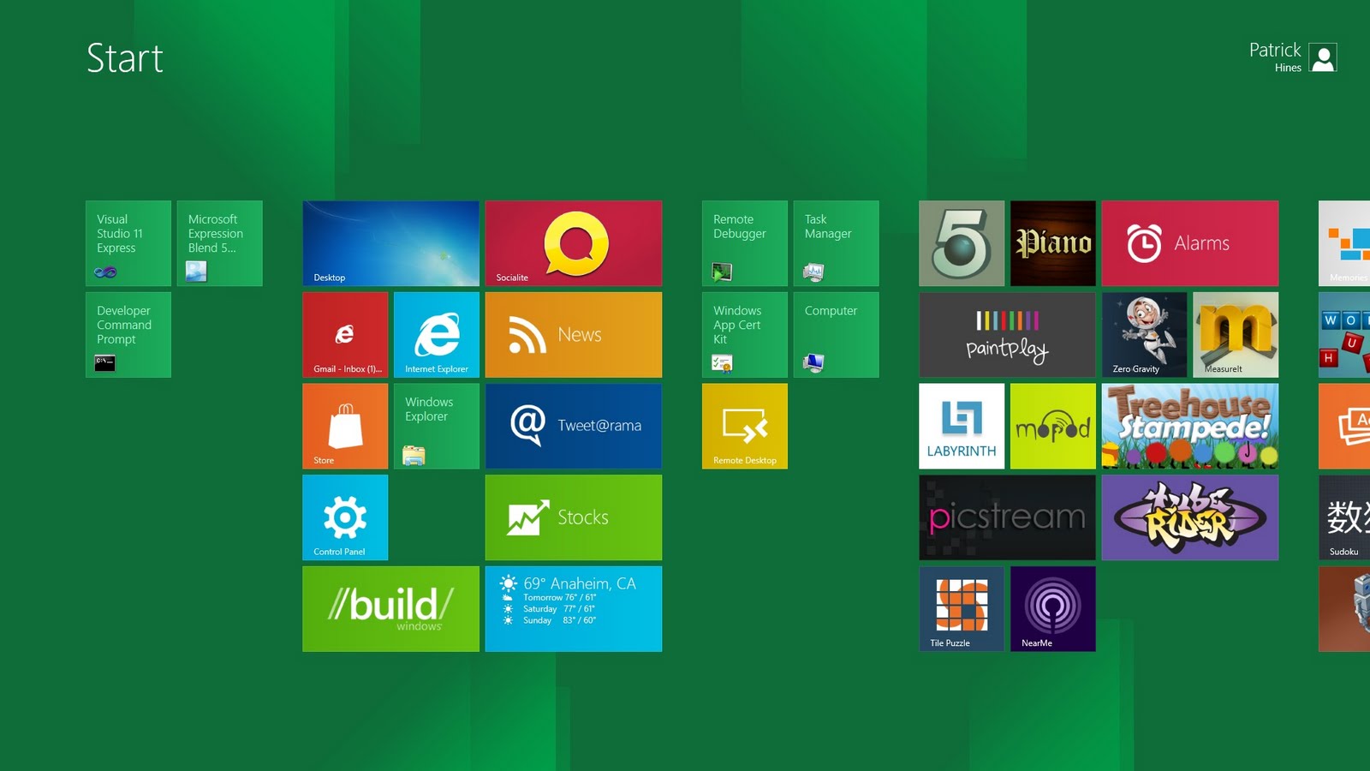Screen dimensions: 1370x771
Task: Open the Zero Gravity game tile
Action: 1145,335
